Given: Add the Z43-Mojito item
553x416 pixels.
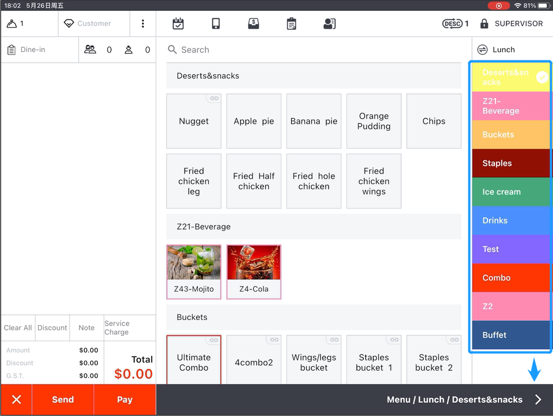Looking at the screenshot, I should 194,272.
